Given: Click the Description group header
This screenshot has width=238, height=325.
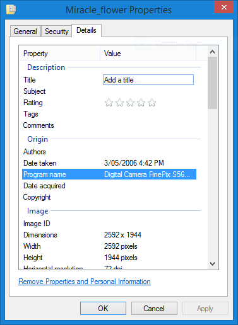Looking at the screenshot, I should tap(46, 67).
